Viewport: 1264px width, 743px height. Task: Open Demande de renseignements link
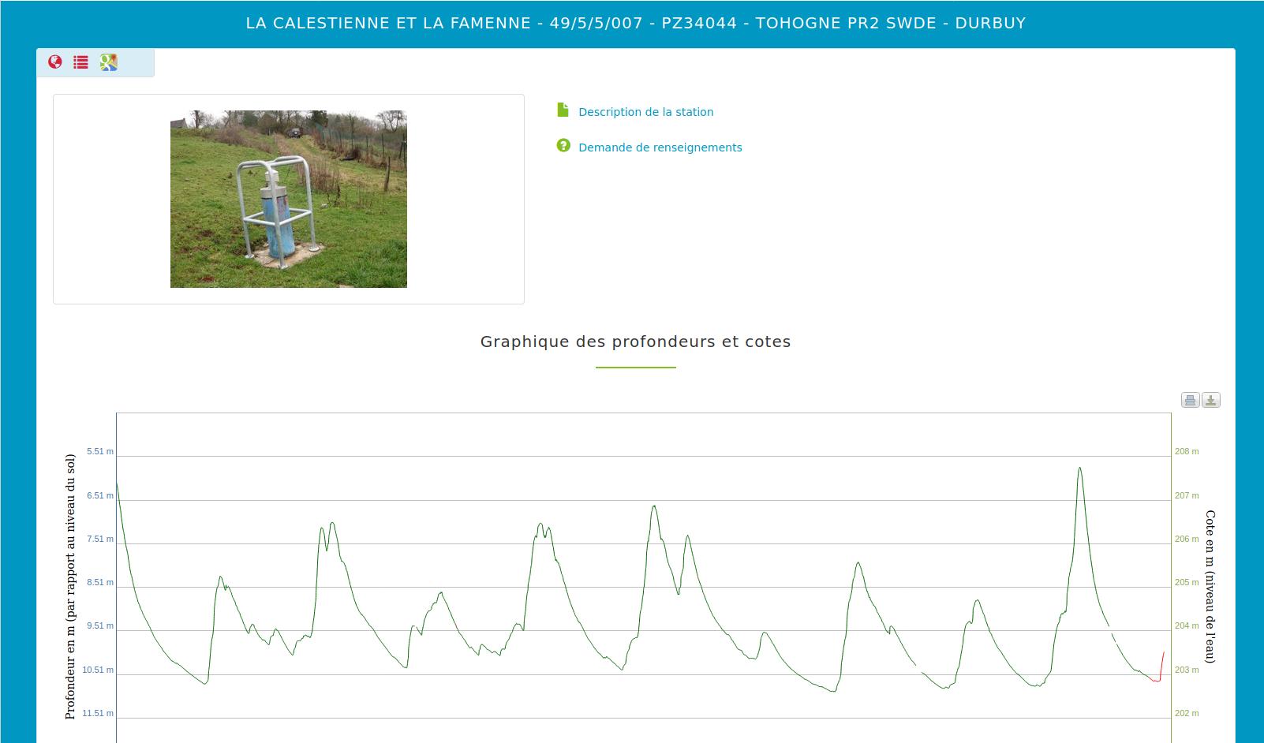(x=660, y=147)
